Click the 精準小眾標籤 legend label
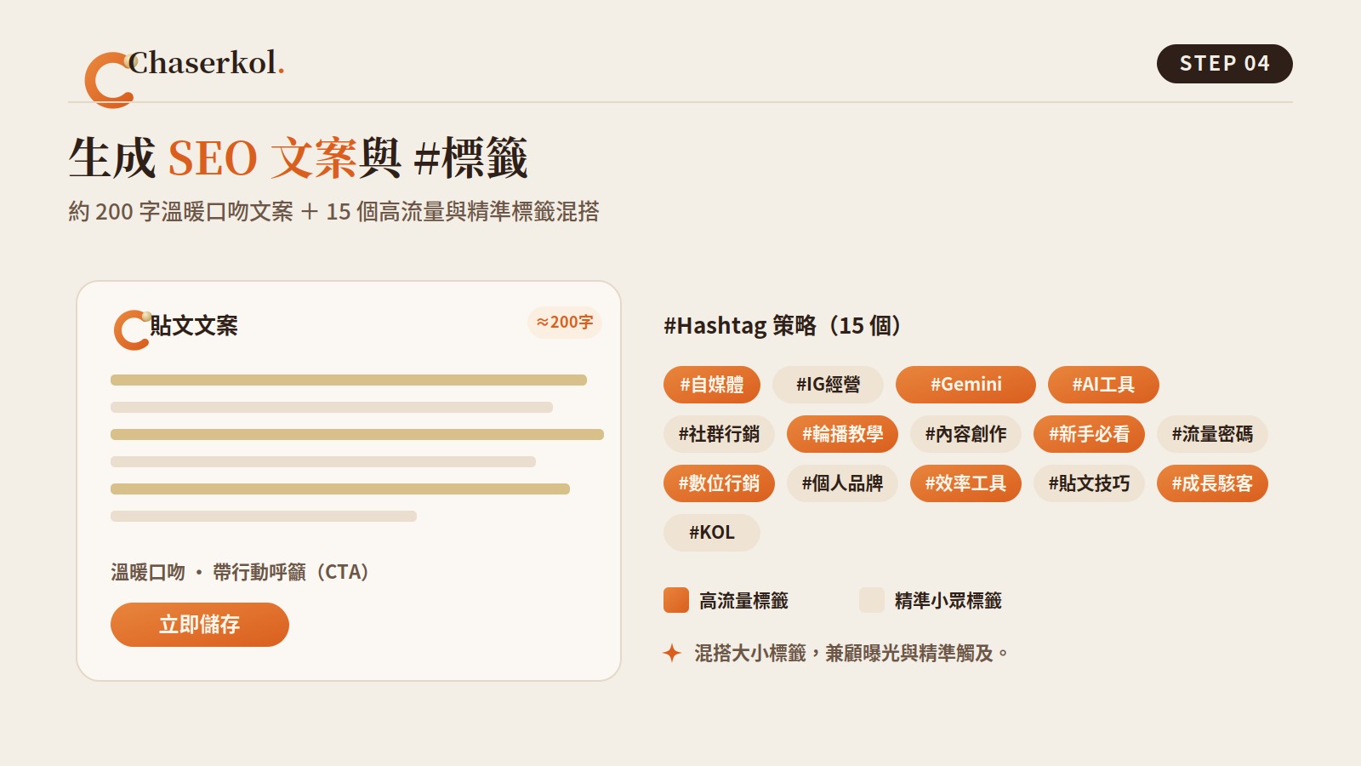 tap(948, 601)
